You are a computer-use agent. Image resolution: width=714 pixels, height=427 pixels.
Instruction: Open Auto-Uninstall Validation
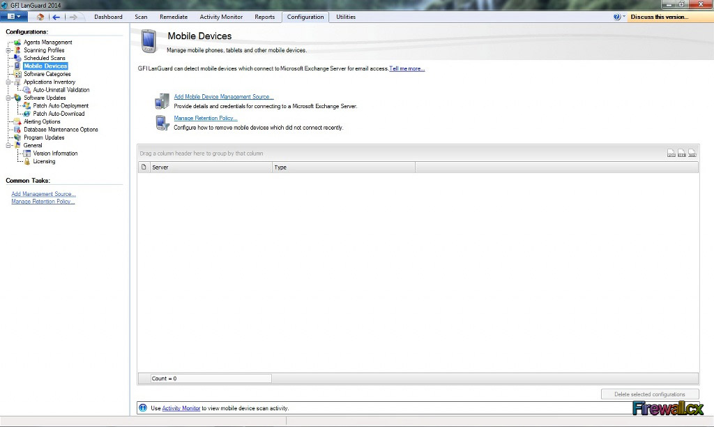tap(61, 90)
